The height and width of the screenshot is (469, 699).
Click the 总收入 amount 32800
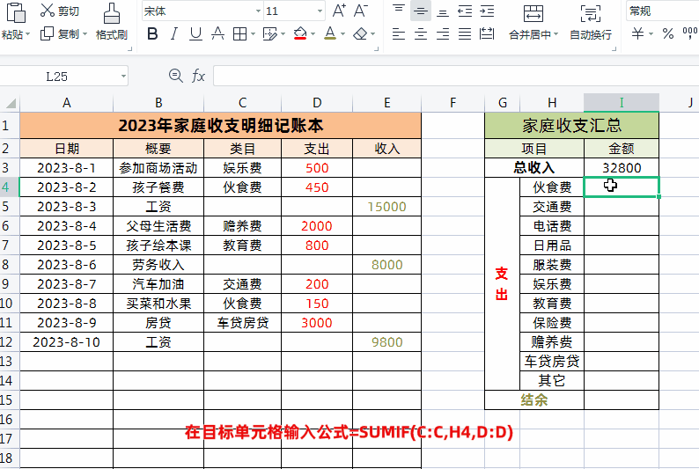coord(622,168)
